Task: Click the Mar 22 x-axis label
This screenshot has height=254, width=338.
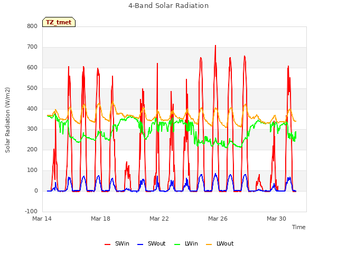Action: coord(159,219)
